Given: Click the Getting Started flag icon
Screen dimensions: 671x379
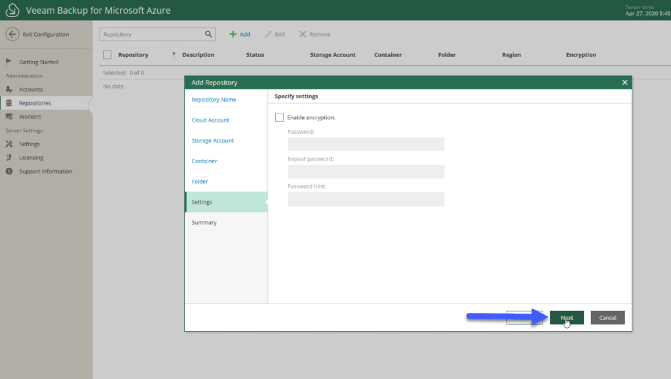Looking at the screenshot, I should pos(9,62).
